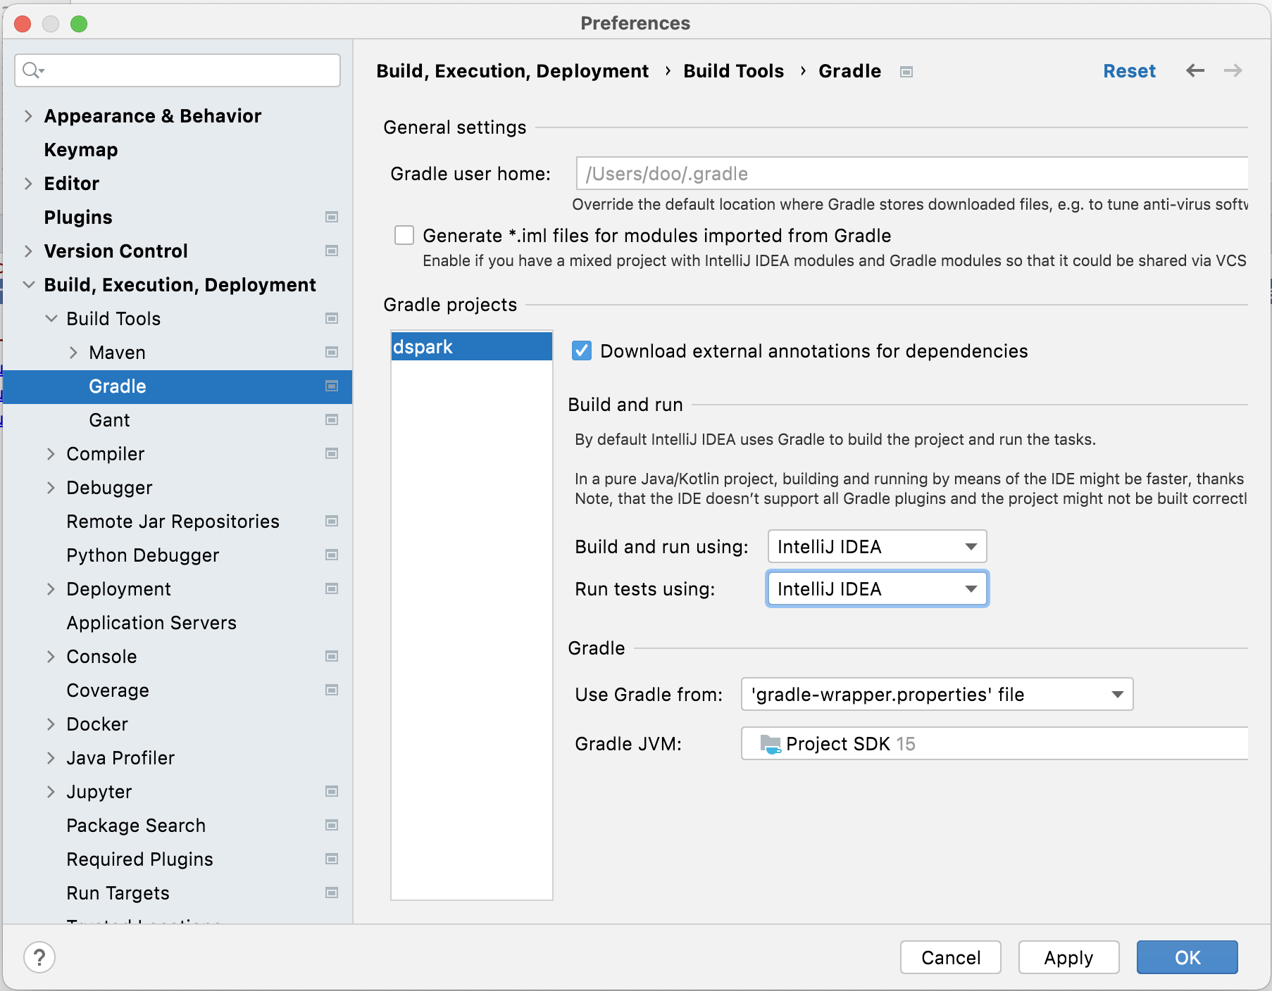Click the project-level icon beside Build Tools
This screenshot has width=1272, height=991.
click(x=332, y=318)
